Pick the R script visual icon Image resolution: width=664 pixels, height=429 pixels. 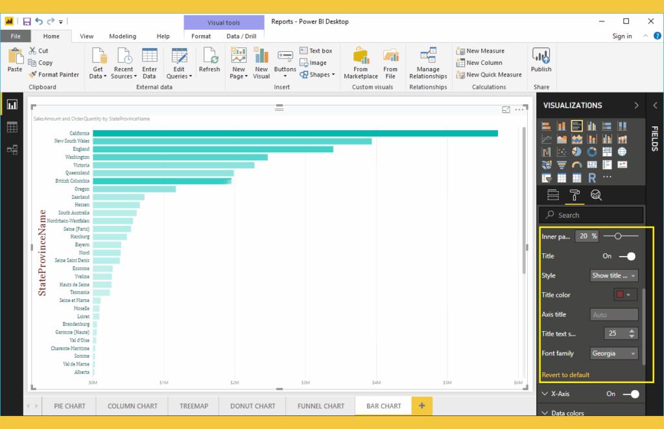point(592,178)
